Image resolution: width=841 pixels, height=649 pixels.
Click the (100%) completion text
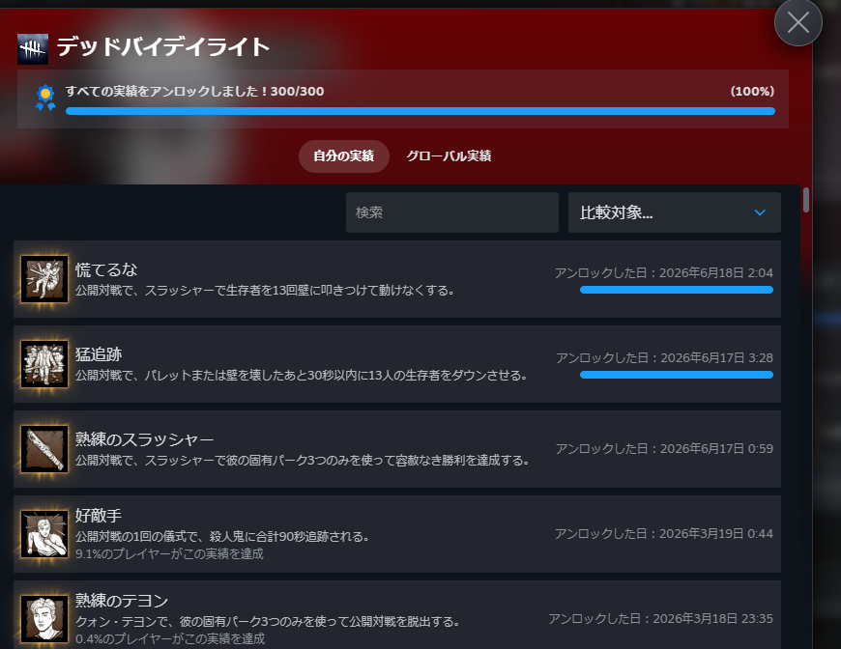752,91
